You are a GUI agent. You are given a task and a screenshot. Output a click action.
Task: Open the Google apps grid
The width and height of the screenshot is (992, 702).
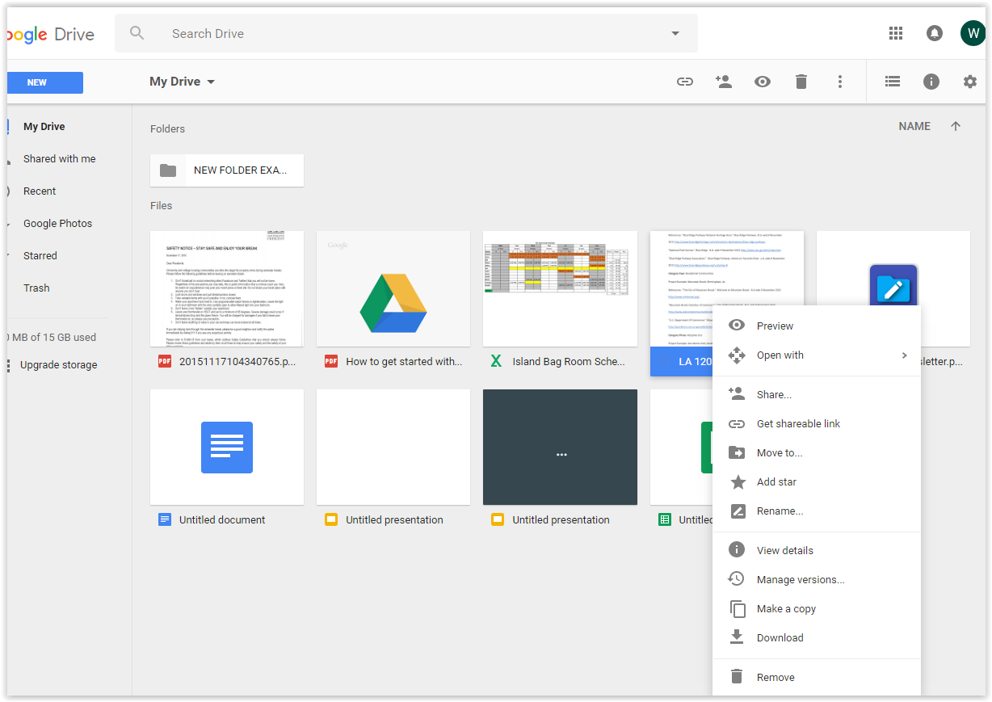pos(896,33)
